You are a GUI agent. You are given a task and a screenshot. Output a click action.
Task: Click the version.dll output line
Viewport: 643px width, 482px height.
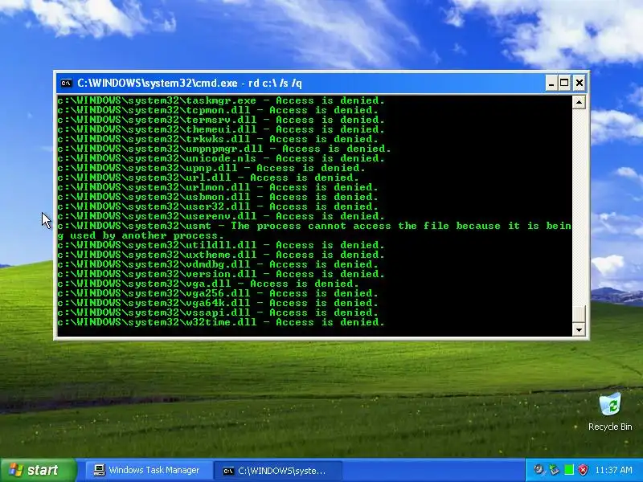[x=221, y=274]
